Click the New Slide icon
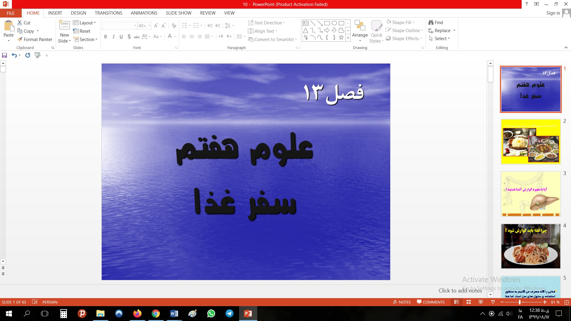 tap(65, 25)
